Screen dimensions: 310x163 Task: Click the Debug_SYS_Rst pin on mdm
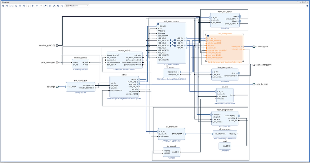173,75
